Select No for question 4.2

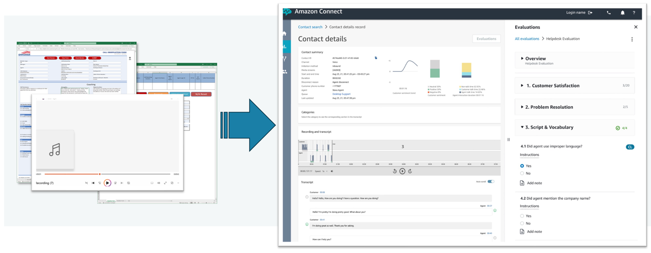(522, 223)
